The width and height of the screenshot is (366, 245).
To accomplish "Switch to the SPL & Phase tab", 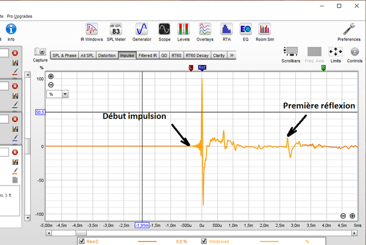I will pos(64,56).
